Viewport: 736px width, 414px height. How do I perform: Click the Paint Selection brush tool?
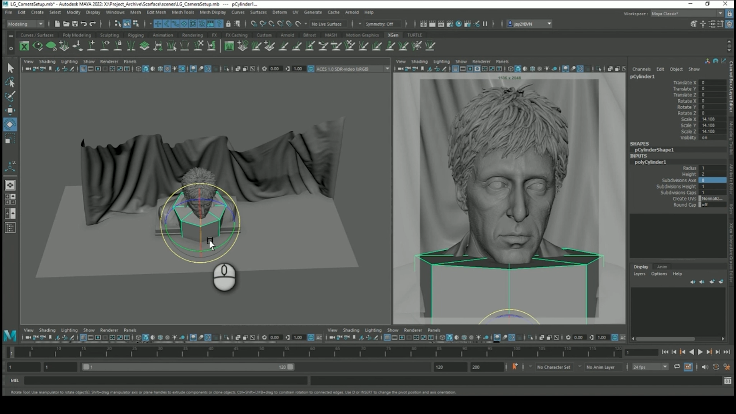click(10, 96)
